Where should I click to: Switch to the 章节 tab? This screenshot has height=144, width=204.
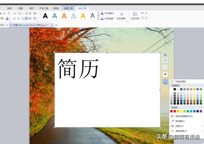tap(32, 8)
